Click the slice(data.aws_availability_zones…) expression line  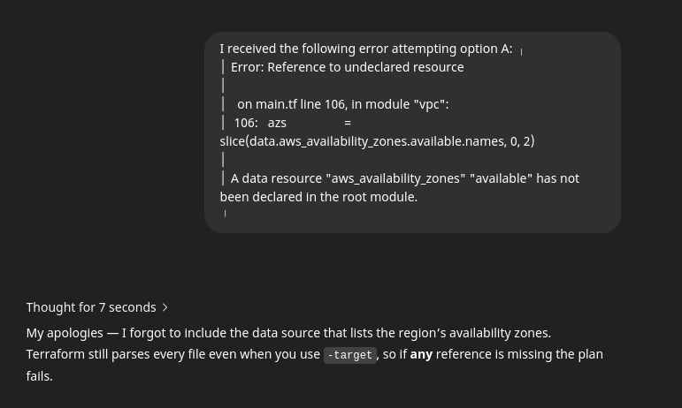pos(377,141)
